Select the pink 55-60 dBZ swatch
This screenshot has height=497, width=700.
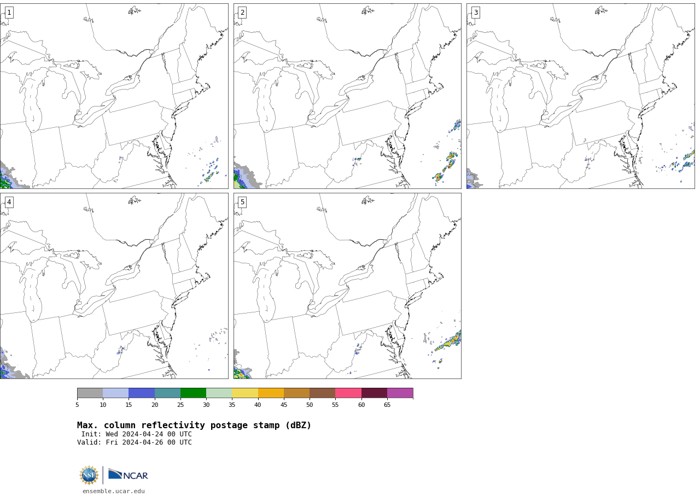[x=348, y=393]
